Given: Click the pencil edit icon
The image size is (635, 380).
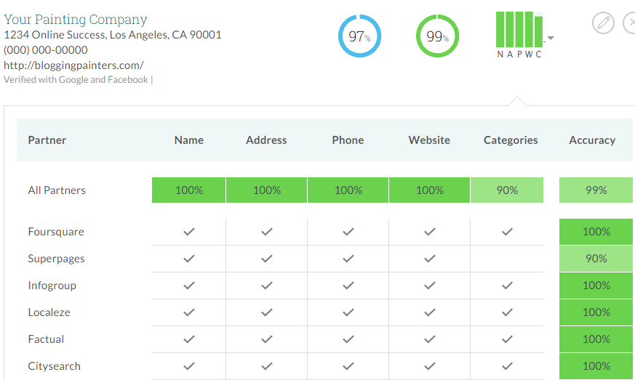Looking at the screenshot, I should point(603,23).
